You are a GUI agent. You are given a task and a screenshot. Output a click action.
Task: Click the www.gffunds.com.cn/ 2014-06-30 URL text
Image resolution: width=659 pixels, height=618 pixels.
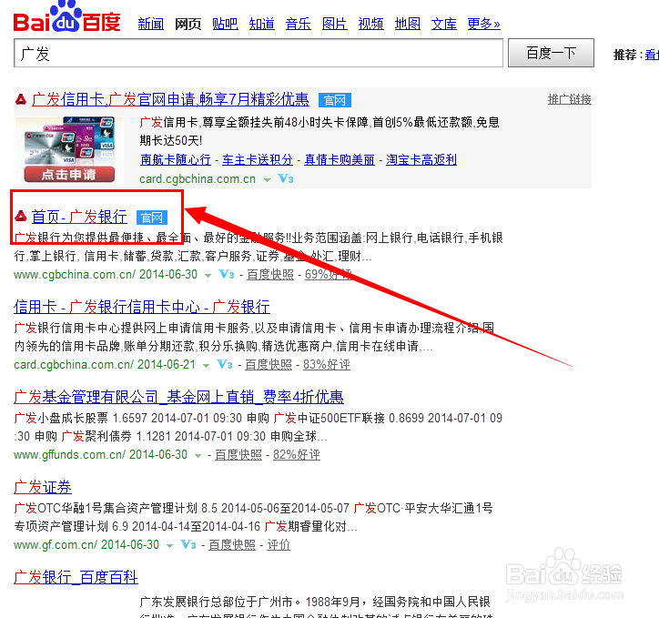(100, 454)
